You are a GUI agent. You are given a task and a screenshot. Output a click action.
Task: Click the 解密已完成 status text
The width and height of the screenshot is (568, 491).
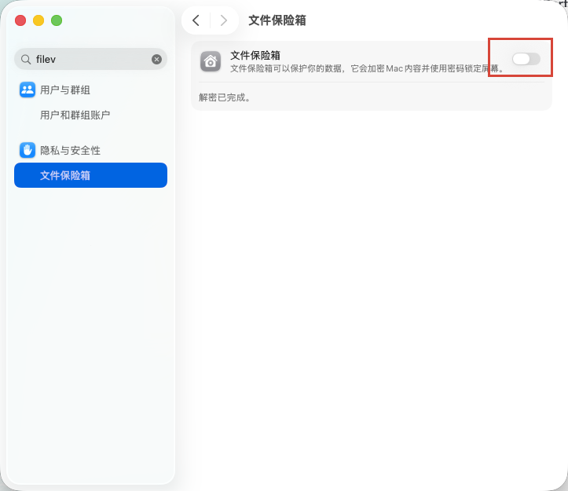[225, 97]
